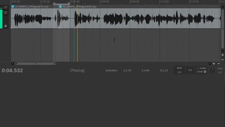Zoom in horizontally with the plus icon
225x127 pixels.
pyautogui.click(x=214, y=64)
